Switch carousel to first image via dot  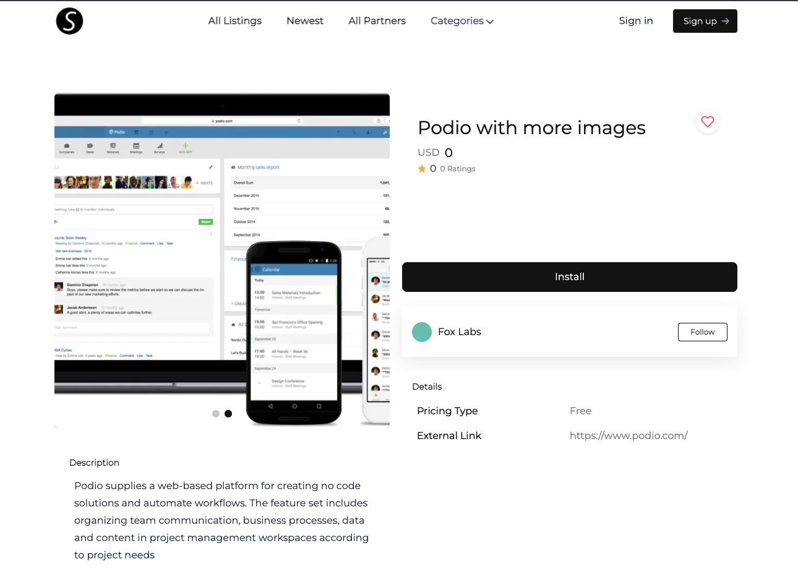click(216, 413)
